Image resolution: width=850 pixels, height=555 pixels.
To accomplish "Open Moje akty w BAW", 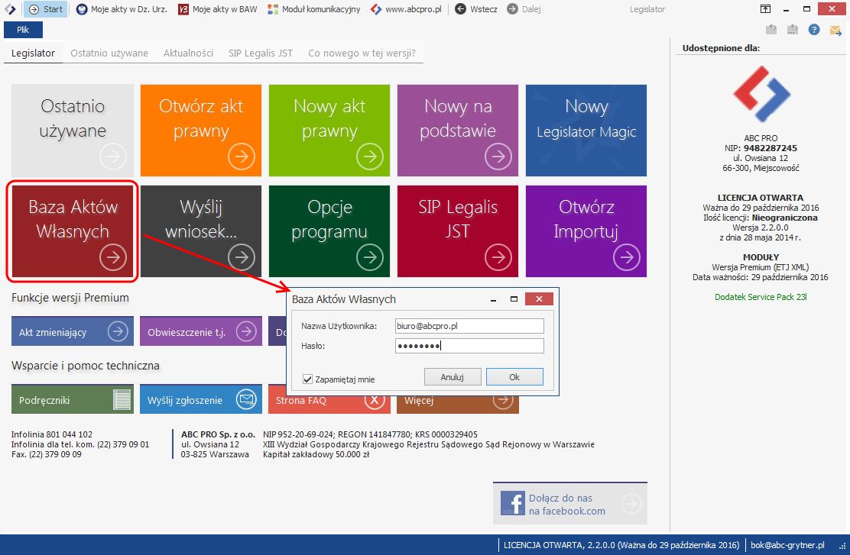I will tap(218, 9).
